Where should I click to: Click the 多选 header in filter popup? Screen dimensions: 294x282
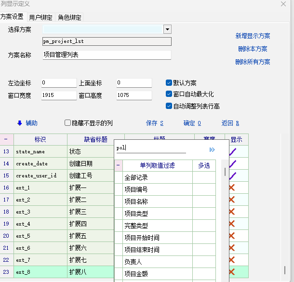204,165
